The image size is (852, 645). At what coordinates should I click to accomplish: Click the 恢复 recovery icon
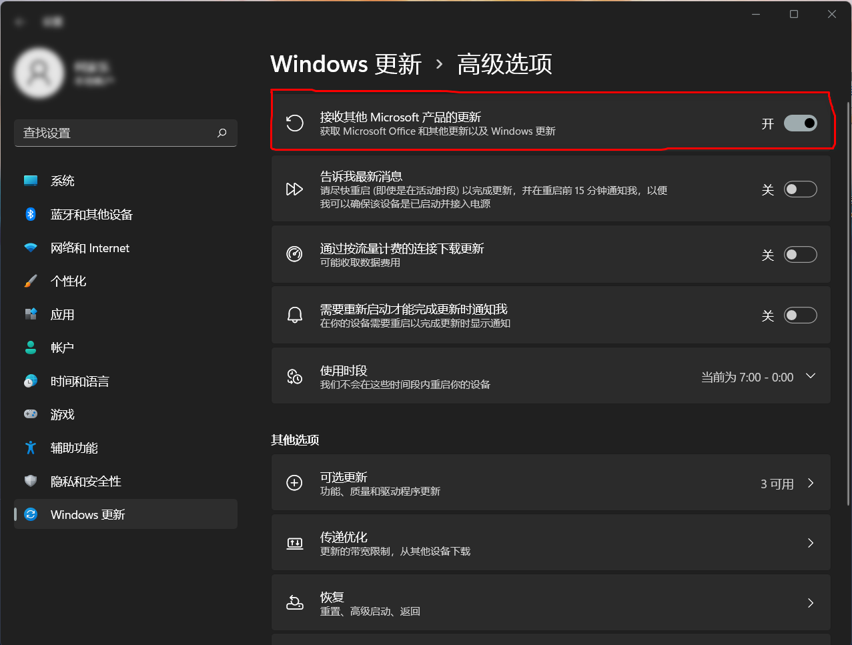[295, 603]
